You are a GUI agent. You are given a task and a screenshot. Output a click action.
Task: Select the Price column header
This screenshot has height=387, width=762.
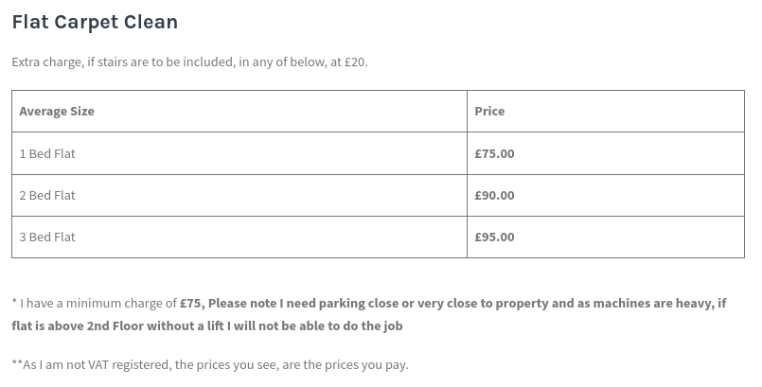pos(606,112)
